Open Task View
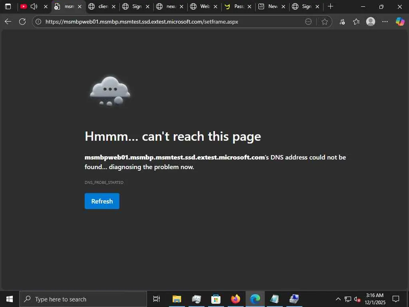 (157, 299)
